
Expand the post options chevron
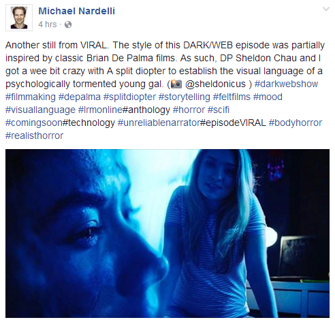326,9
